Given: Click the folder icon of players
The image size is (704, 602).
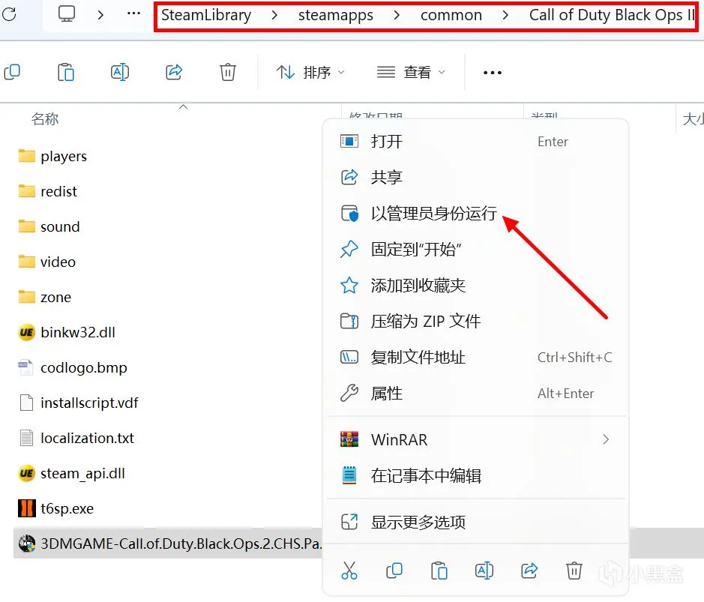Looking at the screenshot, I should tap(26, 156).
